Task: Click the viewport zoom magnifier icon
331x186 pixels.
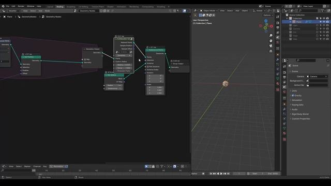Action: [x=271, y=36]
